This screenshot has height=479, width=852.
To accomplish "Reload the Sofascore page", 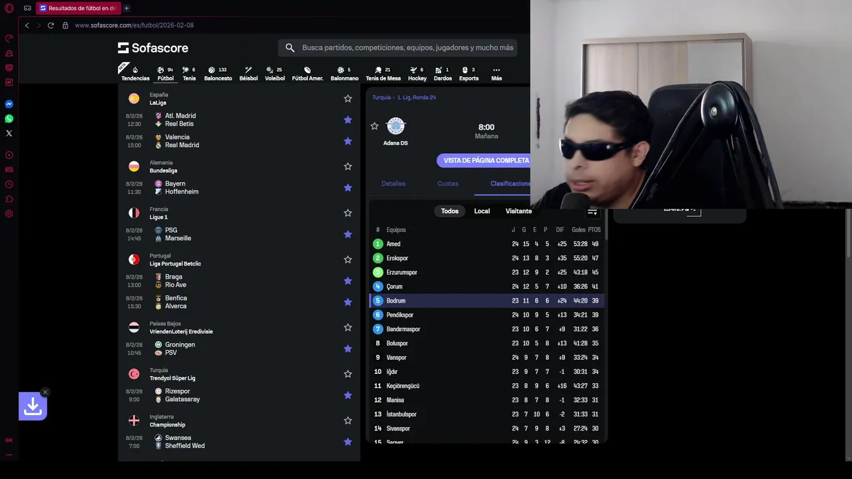I will (51, 25).
